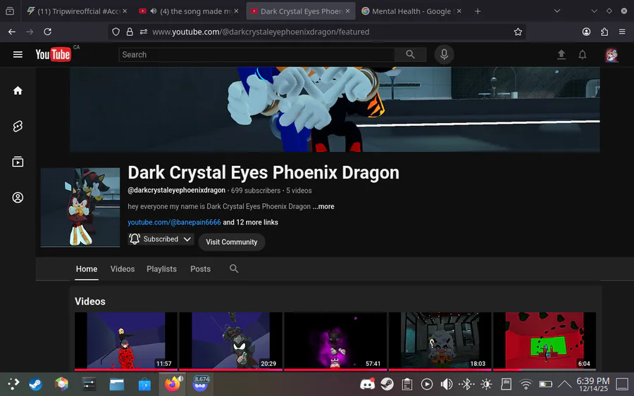The height and width of the screenshot is (396, 634).
Task: Focus the YouTube search field
Action: pos(256,54)
